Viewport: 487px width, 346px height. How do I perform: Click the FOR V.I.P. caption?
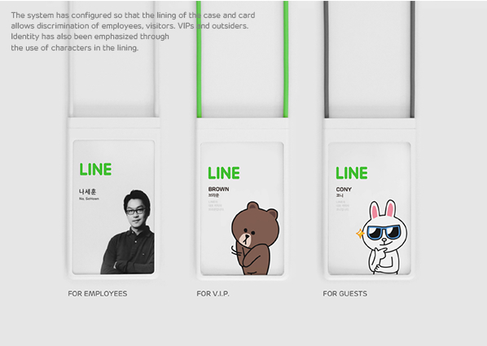[213, 294]
